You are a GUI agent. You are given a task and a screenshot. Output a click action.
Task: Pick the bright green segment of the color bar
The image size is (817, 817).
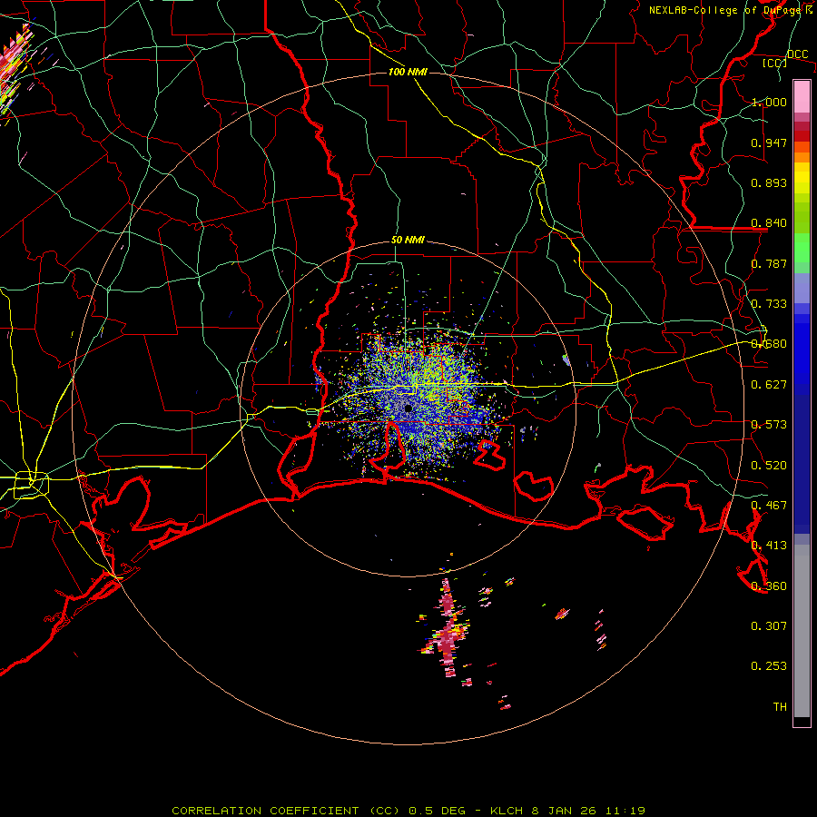[x=802, y=248]
